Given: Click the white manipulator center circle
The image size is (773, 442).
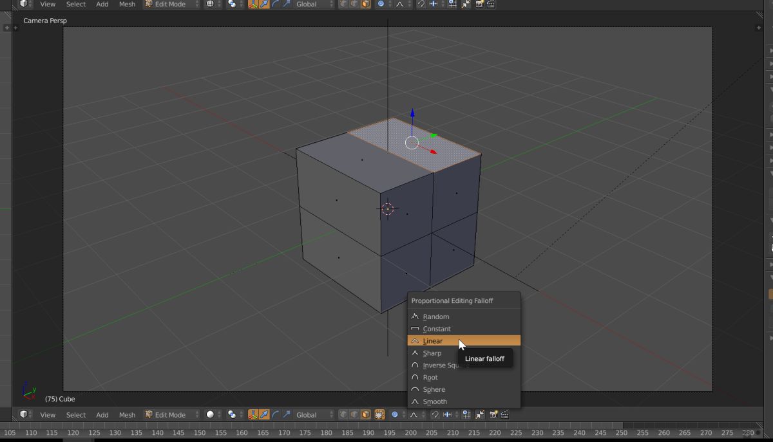Looking at the screenshot, I should click(412, 143).
